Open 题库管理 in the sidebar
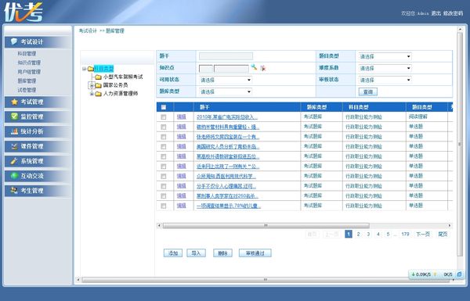The width and height of the screenshot is (470, 301). (27, 81)
